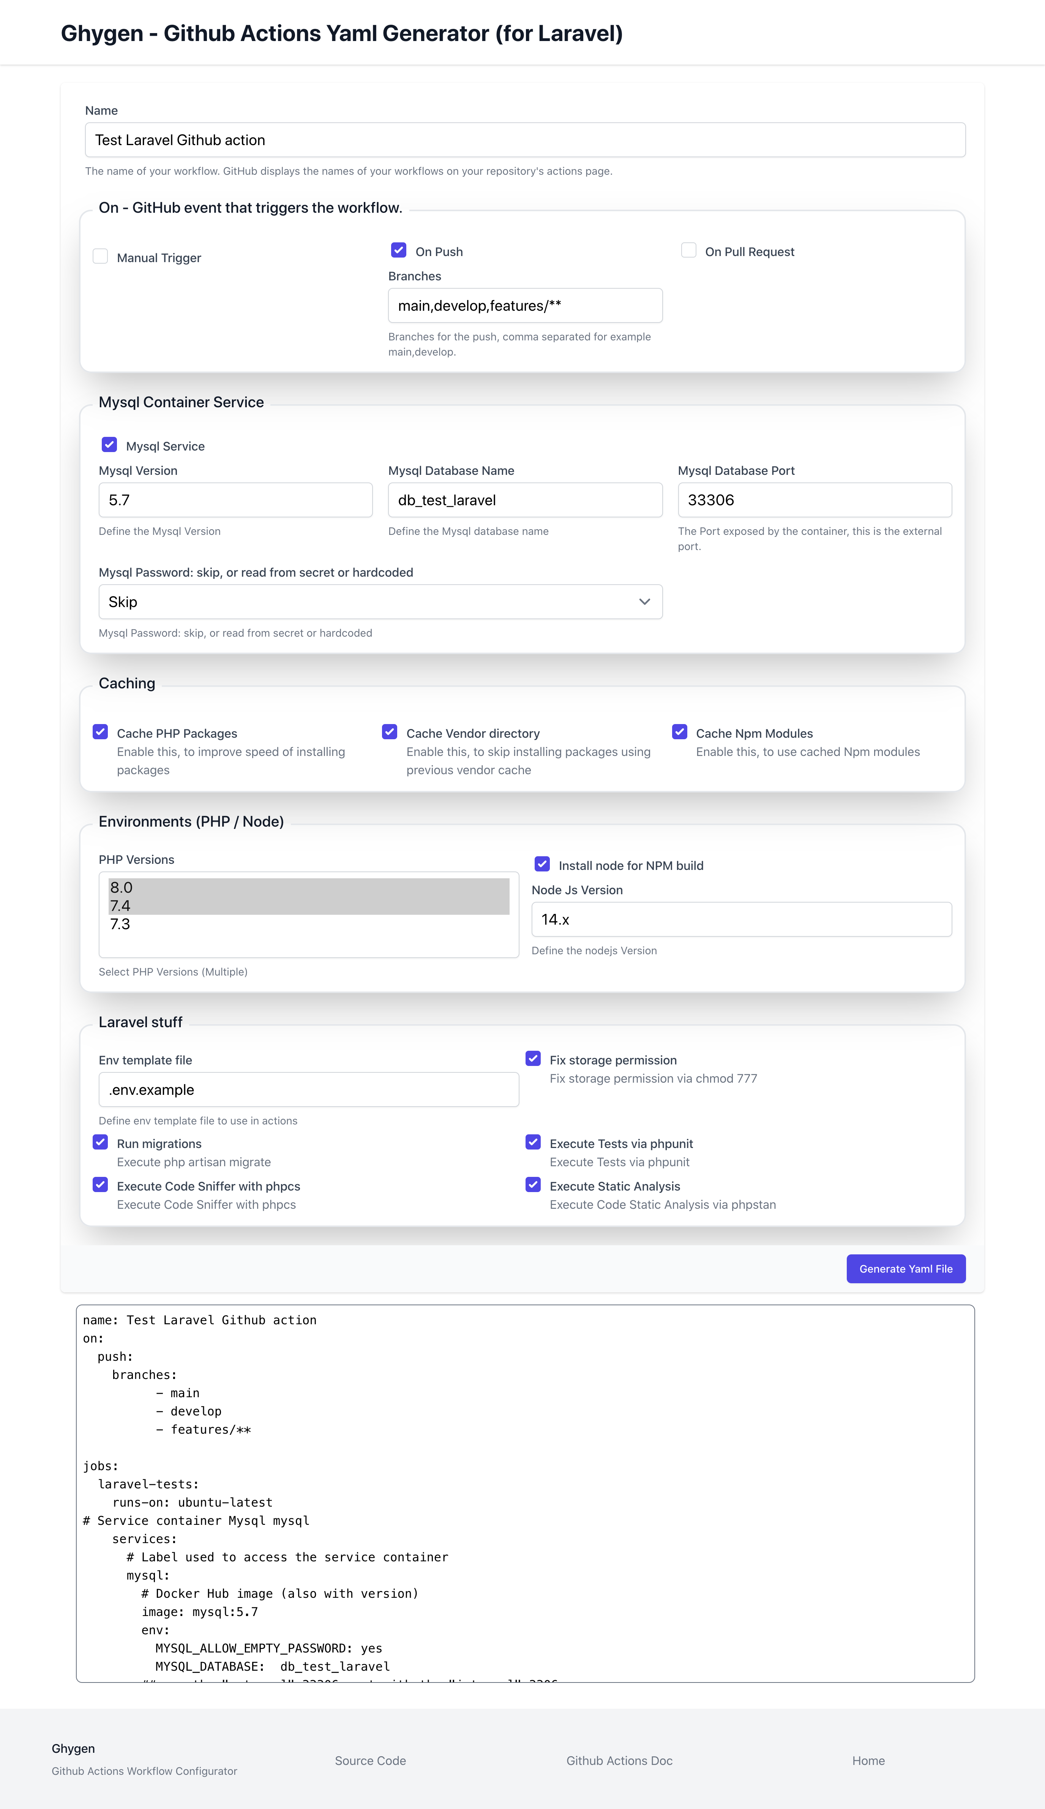The width and height of the screenshot is (1045, 1809).
Task: Click the workflow Name input field
Action: [x=525, y=140]
